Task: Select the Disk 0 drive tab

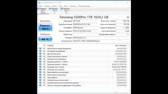Action: (x=43, y=10)
